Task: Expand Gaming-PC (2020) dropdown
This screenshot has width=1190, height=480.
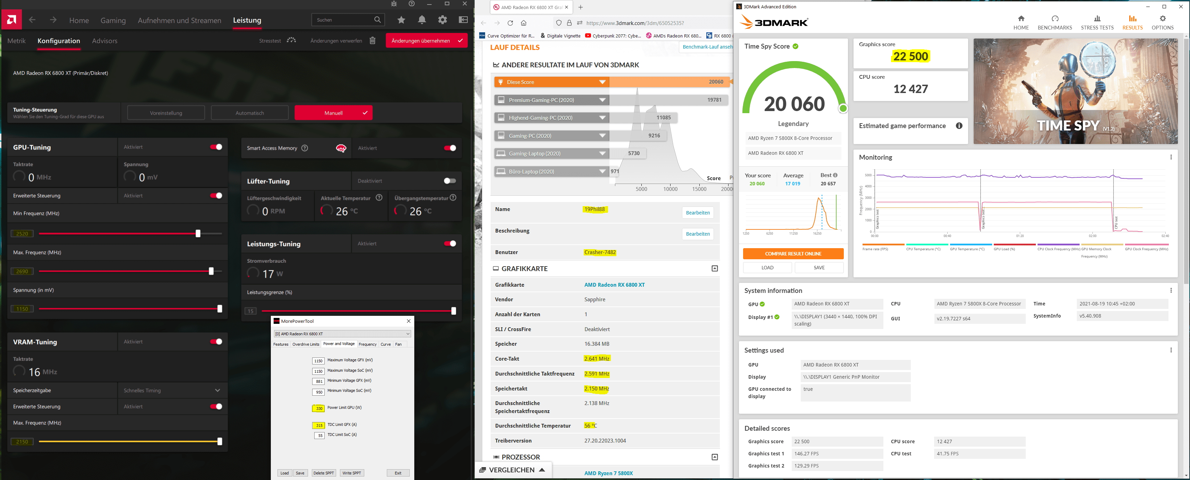Action: point(602,136)
